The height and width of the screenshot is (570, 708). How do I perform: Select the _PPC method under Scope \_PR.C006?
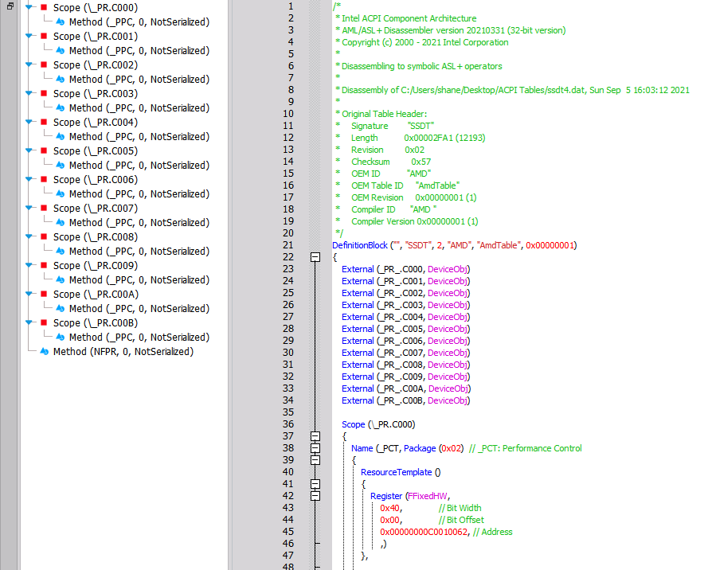click(139, 194)
